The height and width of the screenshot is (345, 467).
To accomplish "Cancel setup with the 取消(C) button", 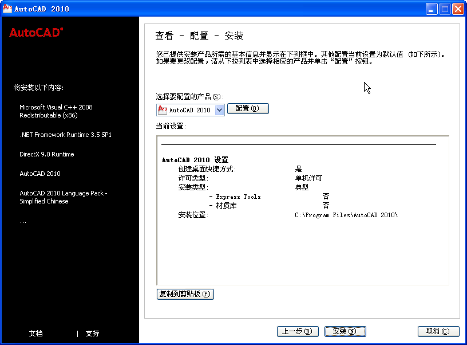I will pos(438,331).
